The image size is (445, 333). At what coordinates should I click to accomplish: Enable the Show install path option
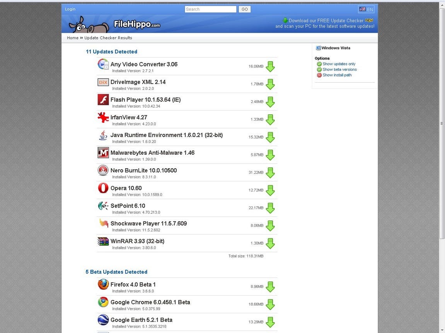tap(334, 75)
